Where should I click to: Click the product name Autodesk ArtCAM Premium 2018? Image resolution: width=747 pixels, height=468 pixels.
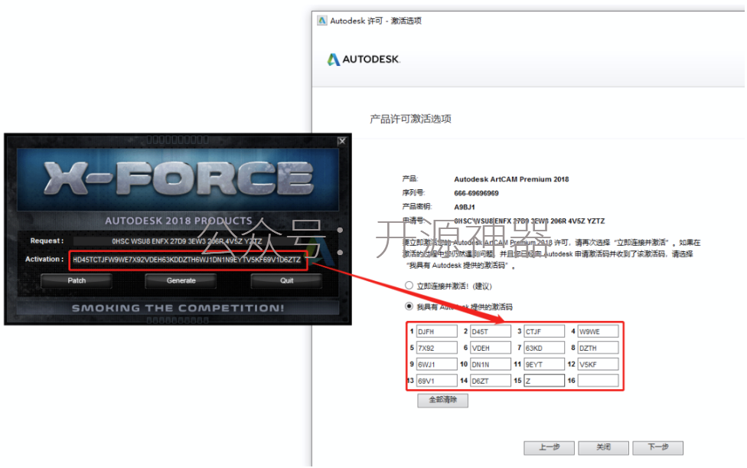[511, 179]
